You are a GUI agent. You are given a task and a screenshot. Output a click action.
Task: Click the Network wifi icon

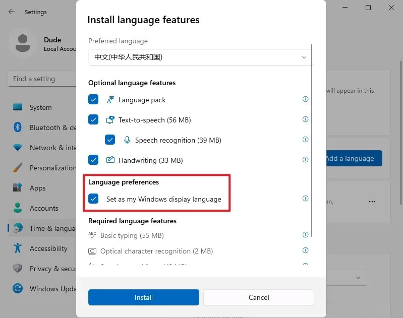(18, 148)
